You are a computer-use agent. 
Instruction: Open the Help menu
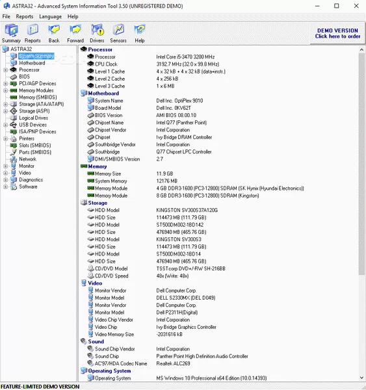73,16
